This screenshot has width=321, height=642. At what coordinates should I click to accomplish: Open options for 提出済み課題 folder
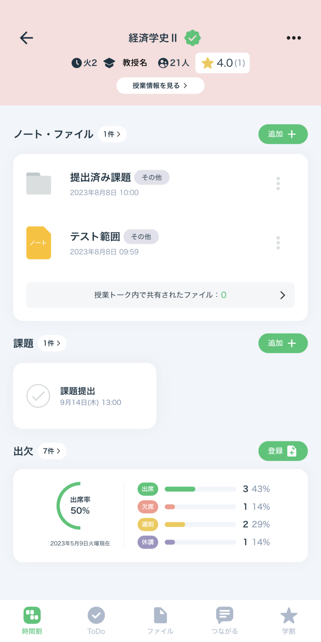point(278,184)
